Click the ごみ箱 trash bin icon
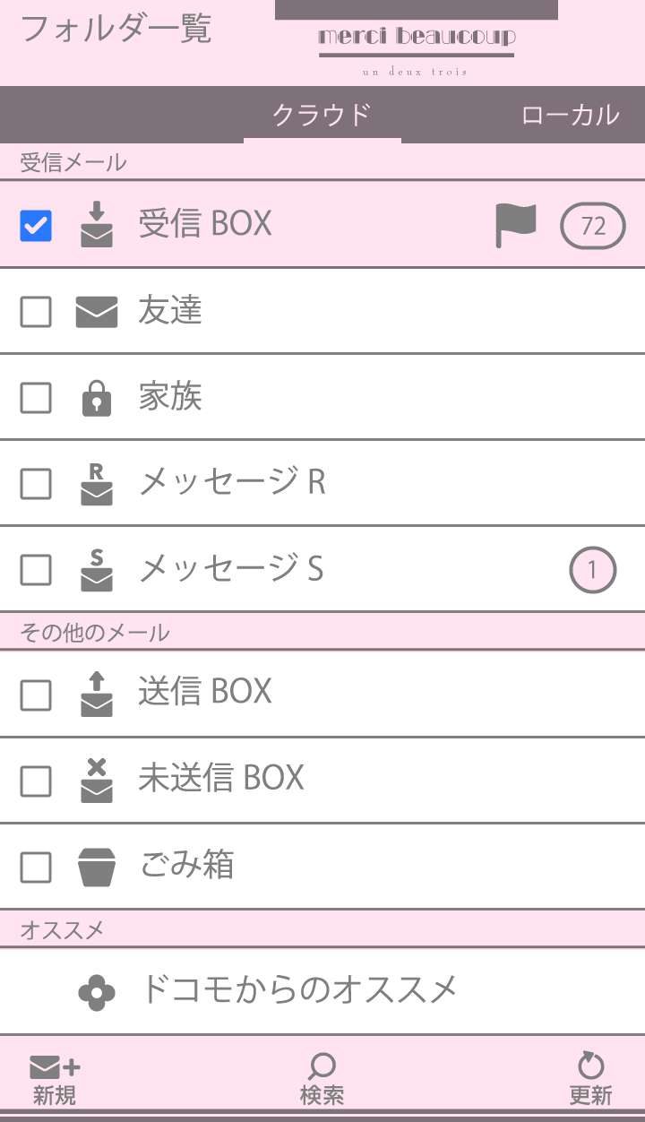The height and width of the screenshot is (1122, 645). [97, 867]
